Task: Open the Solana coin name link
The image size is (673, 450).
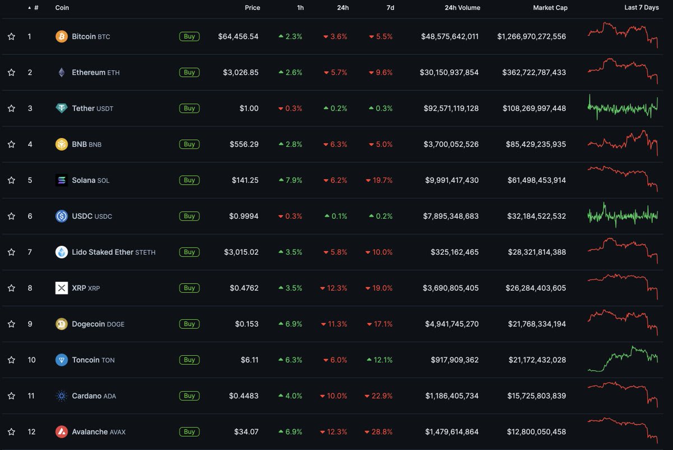Action: coord(90,180)
